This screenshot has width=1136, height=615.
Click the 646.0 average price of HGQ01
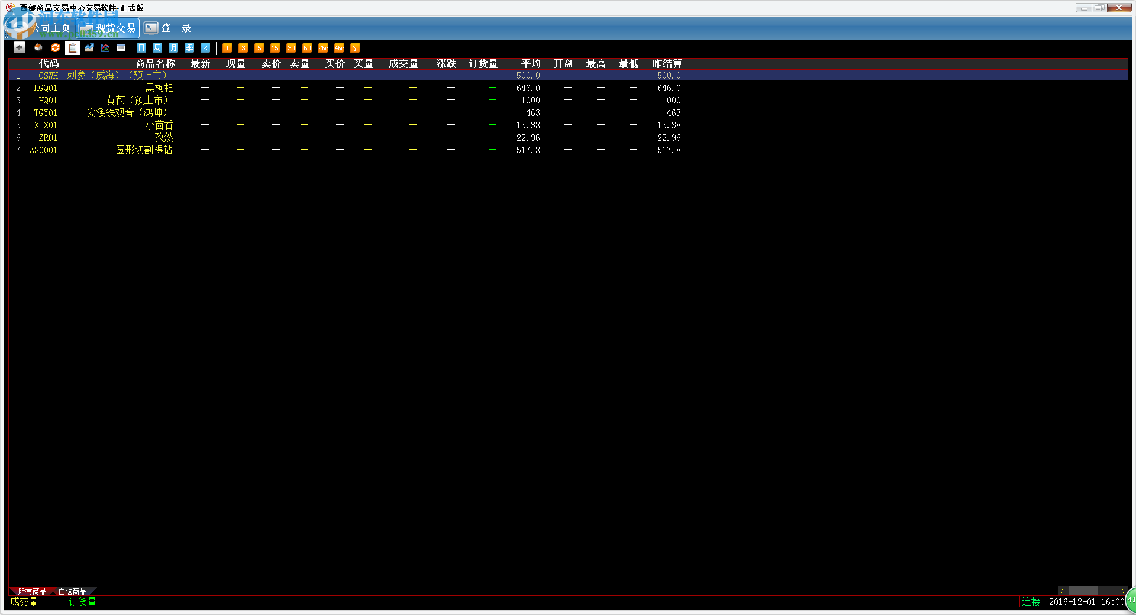coord(528,88)
